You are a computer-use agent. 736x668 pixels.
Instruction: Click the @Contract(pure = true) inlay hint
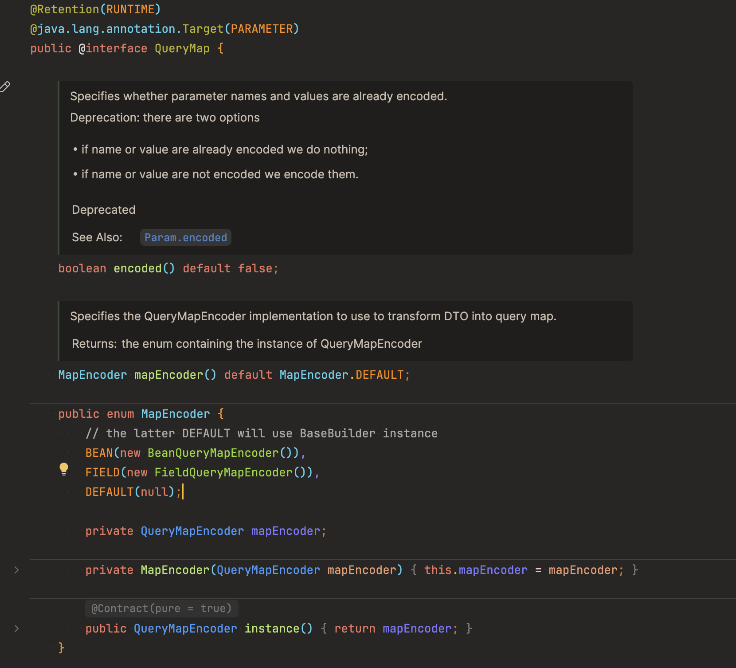(161, 609)
